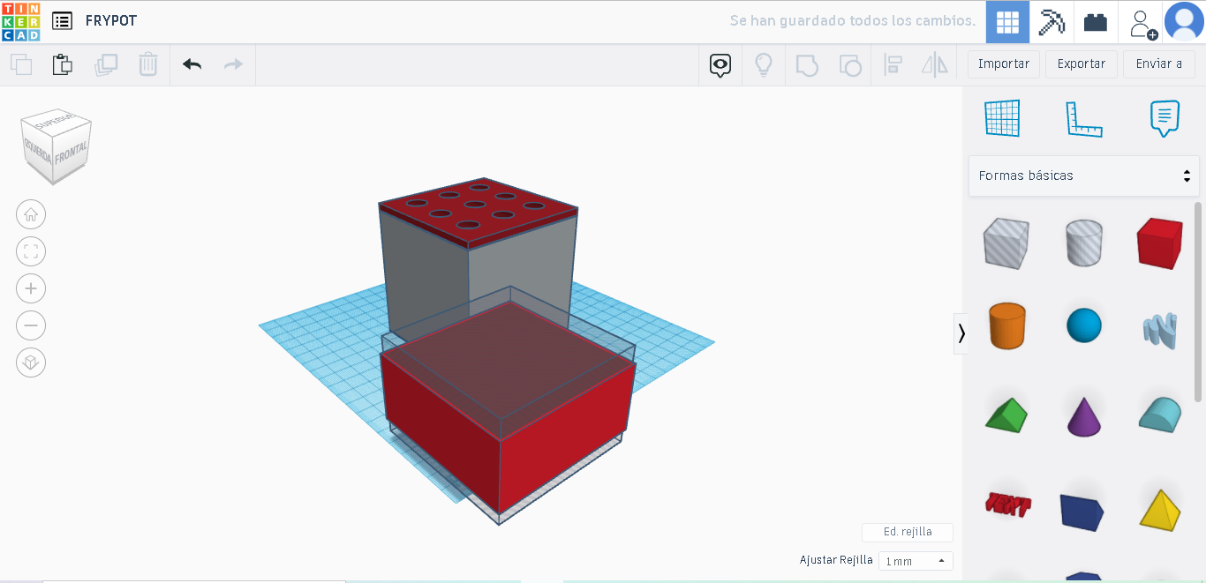Click the Delete trash icon

pos(148,64)
